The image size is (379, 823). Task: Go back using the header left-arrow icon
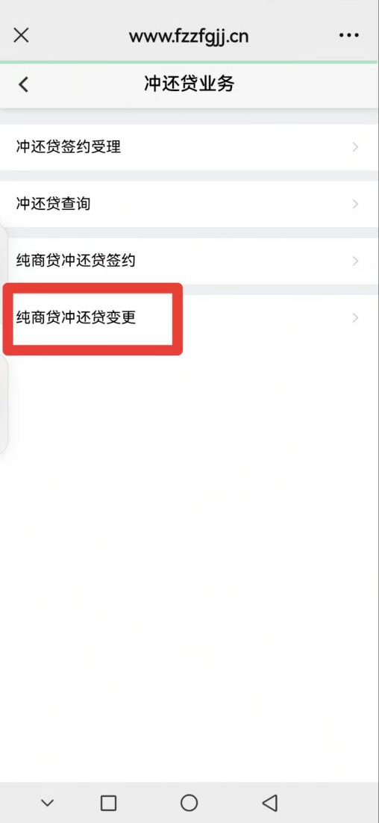click(x=23, y=84)
